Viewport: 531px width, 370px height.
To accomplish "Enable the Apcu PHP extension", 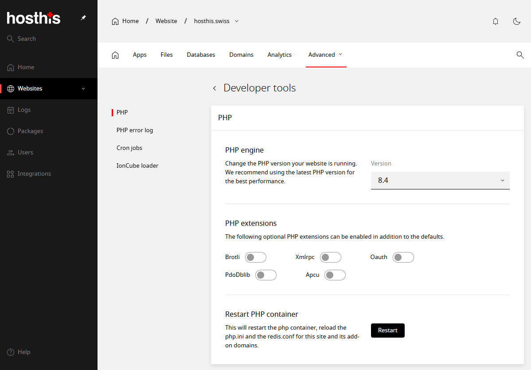I will pos(335,275).
